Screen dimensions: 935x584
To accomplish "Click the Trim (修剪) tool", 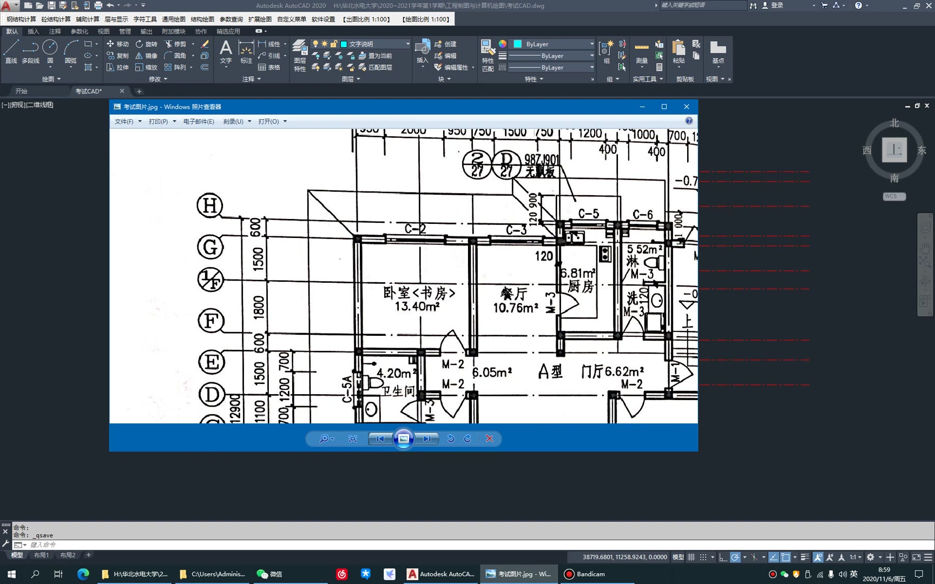I will pyautogui.click(x=175, y=44).
